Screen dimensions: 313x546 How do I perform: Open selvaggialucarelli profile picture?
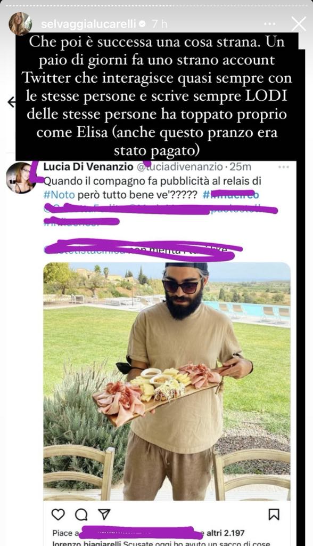(21, 24)
